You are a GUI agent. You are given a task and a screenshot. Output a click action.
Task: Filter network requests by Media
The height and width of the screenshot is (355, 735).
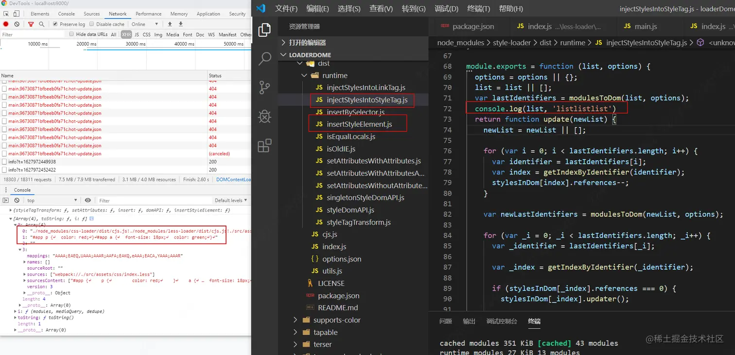[x=173, y=34]
